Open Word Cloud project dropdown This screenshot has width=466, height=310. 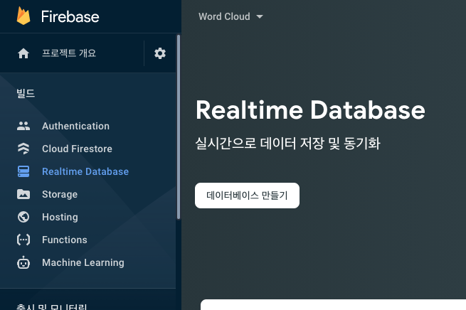coord(231,16)
